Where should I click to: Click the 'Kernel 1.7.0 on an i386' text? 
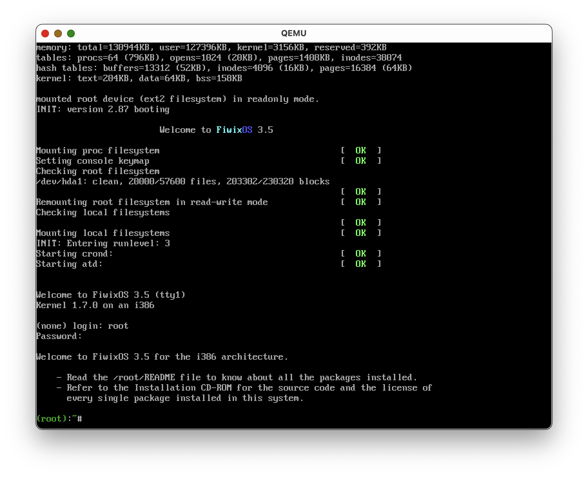coord(95,305)
